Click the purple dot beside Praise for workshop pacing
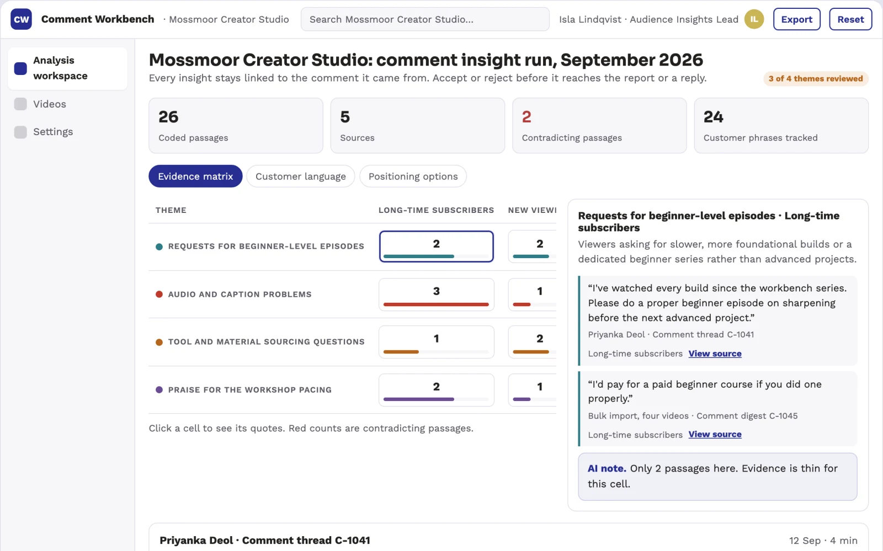Image resolution: width=883 pixels, height=551 pixels. [x=159, y=390]
